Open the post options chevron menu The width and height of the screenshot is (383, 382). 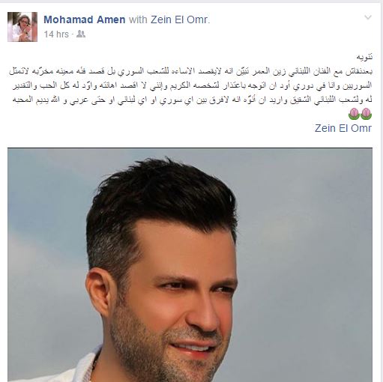click(x=368, y=17)
